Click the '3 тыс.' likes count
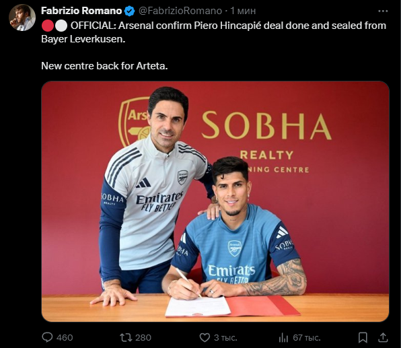Image resolution: width=401 pixels, height=348 pixels. [225, 337]
